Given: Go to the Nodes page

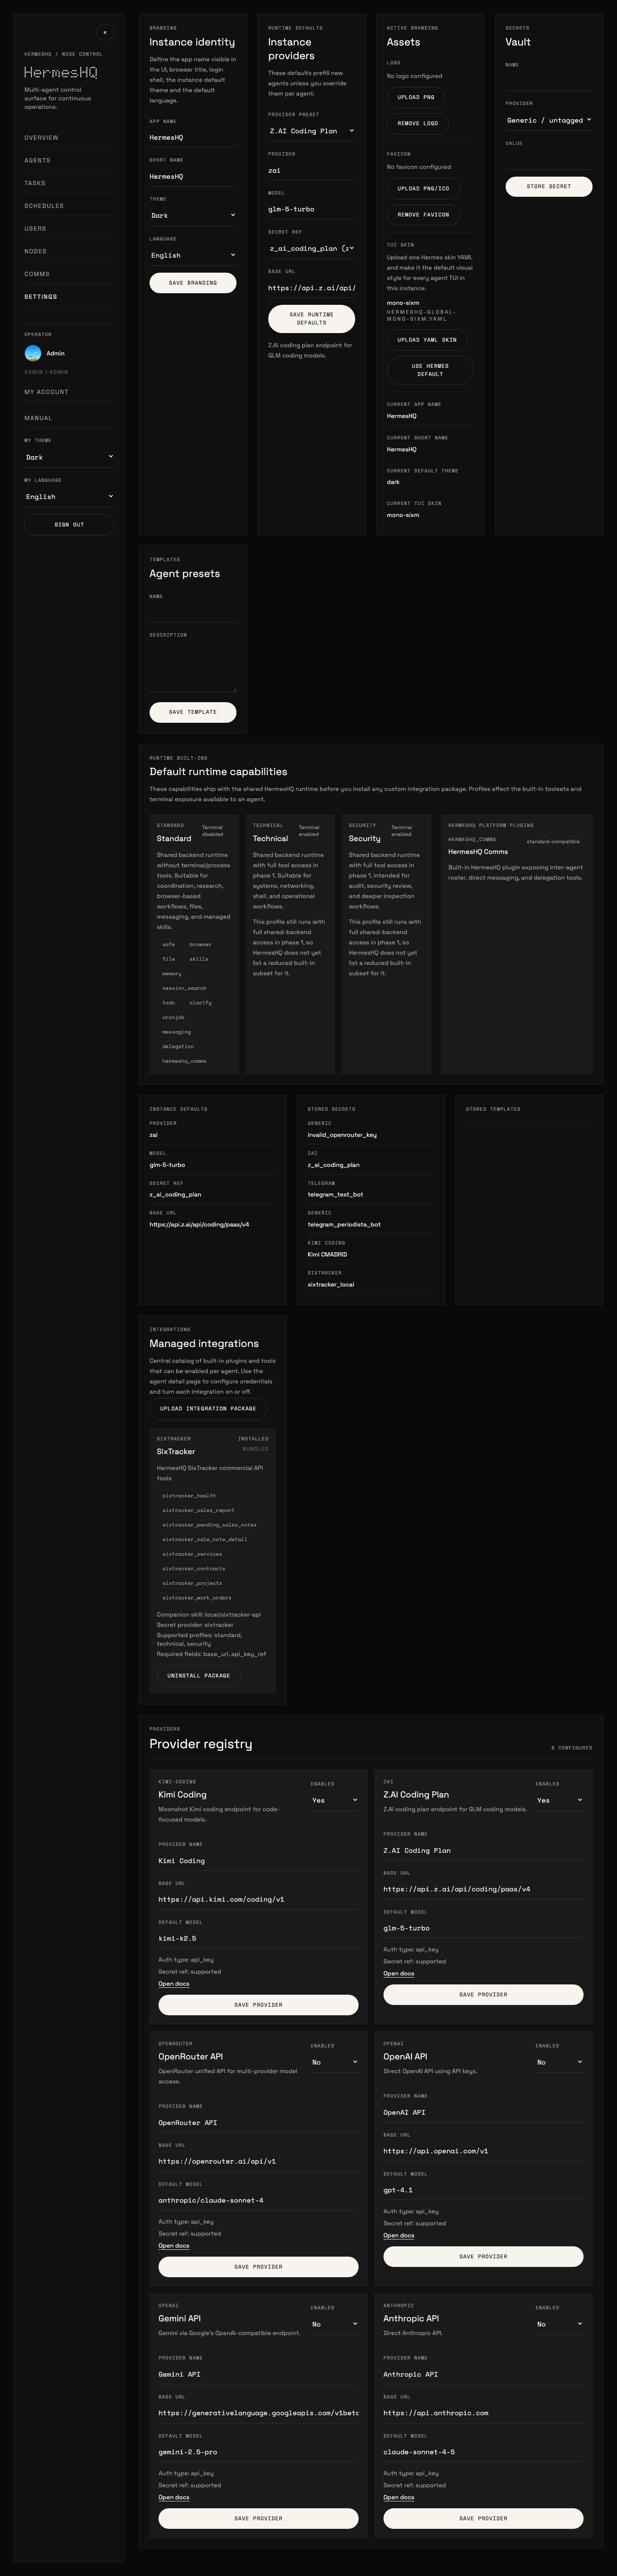Looking at the screenshot, I should (69, 251).
